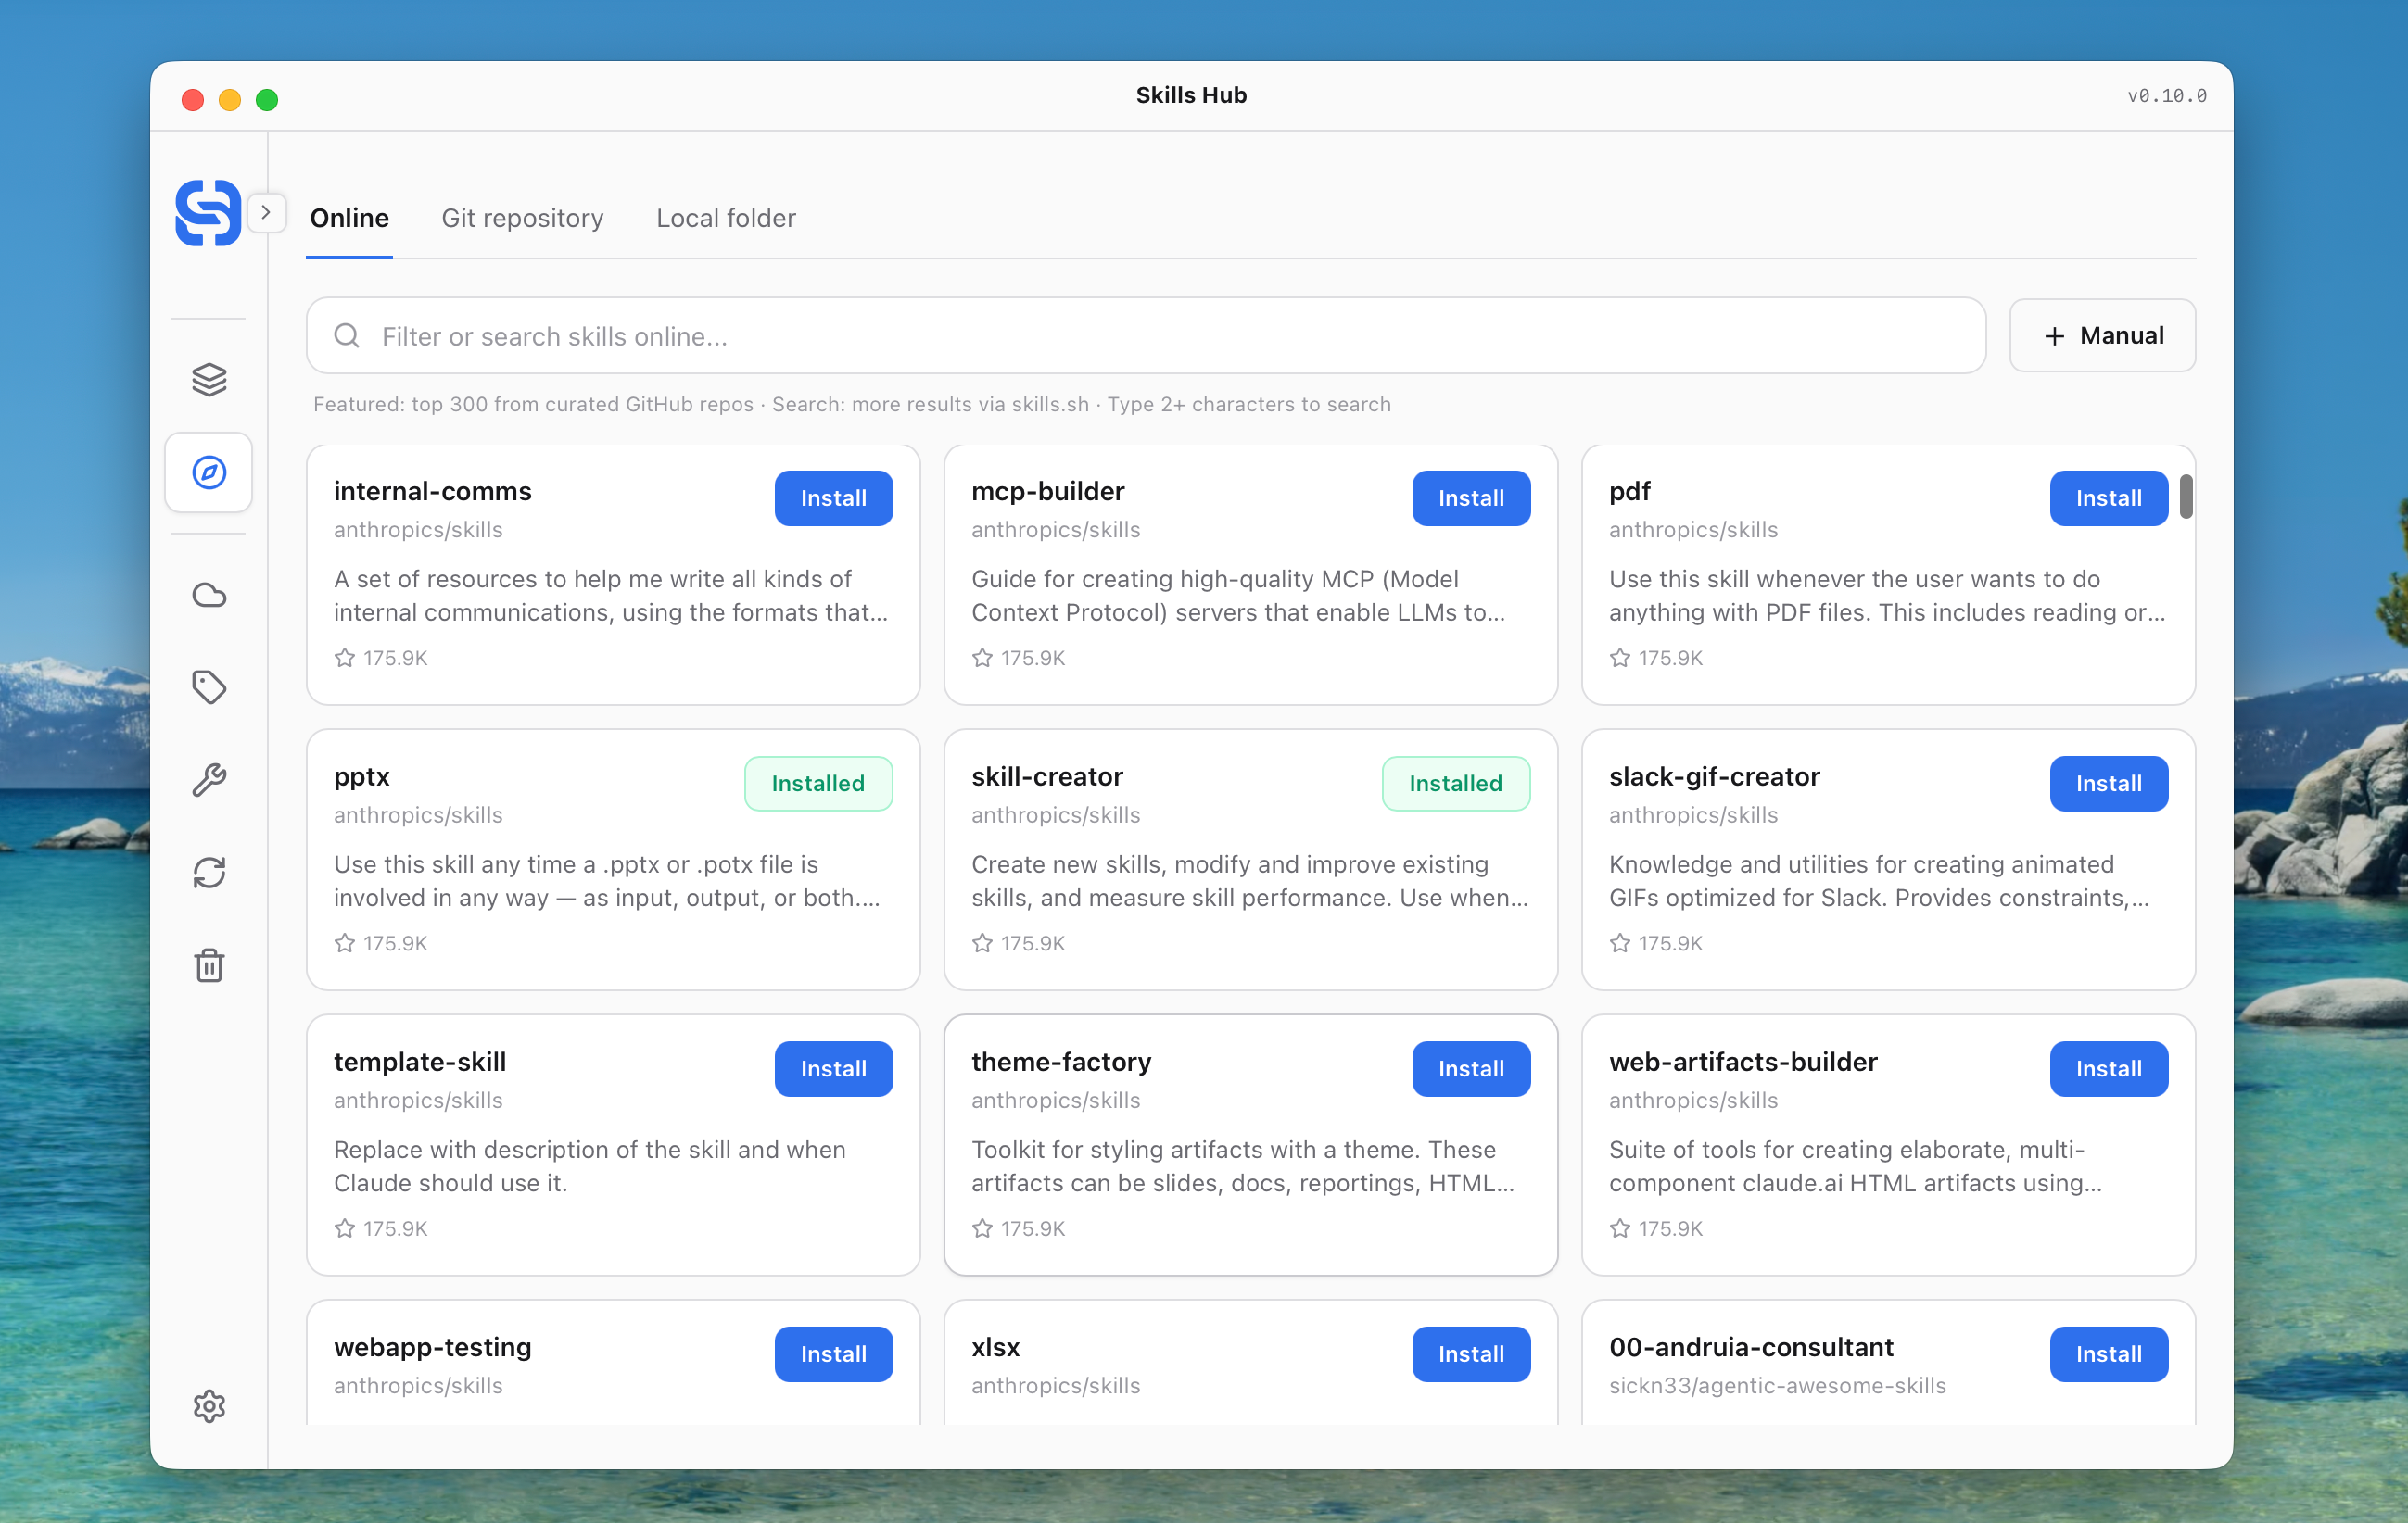
Task: Switch to the Git repository tab
Action: click(523, 218)
